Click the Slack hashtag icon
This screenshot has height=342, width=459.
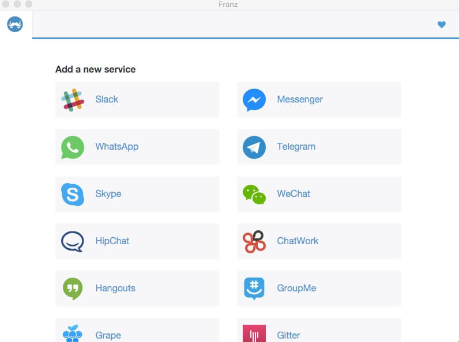click(x=73, y=100)
